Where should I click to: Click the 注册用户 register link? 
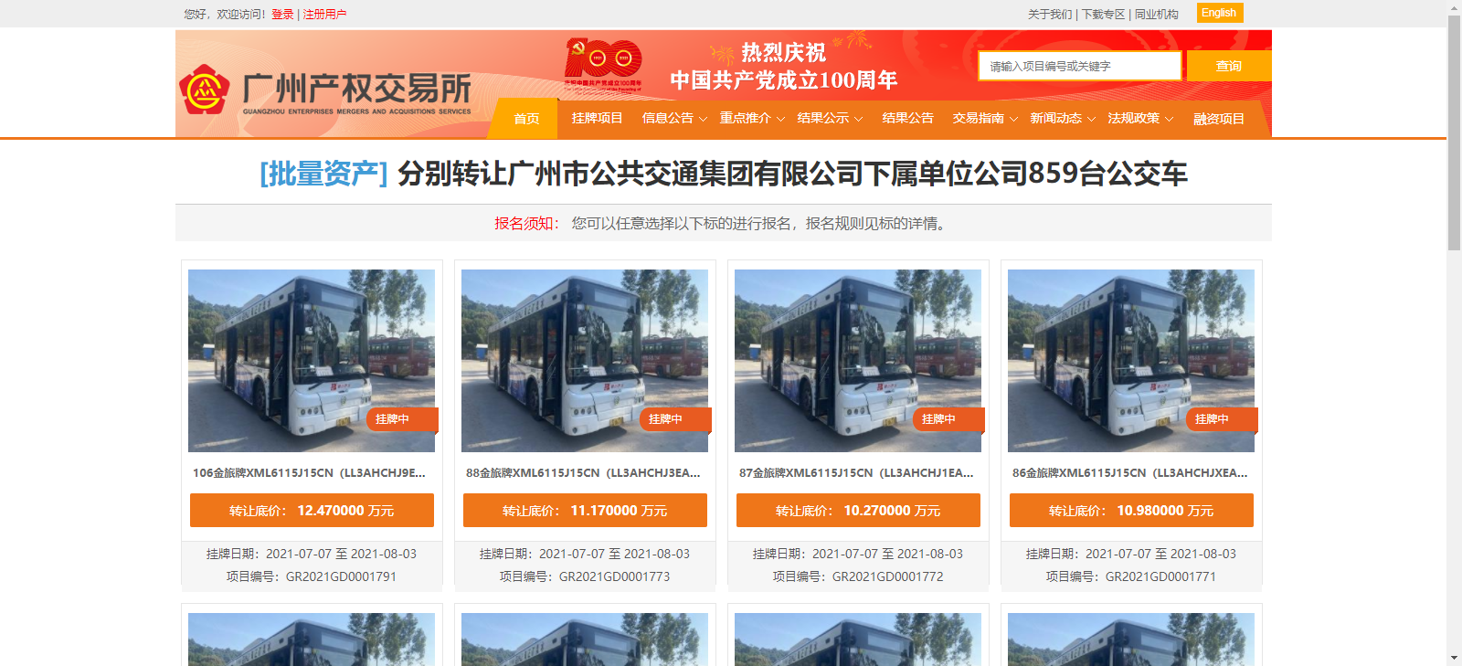pos(324,14)
